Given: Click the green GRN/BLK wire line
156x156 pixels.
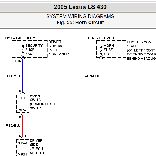Looking at the screenshot, I should (x=101, y=108).
